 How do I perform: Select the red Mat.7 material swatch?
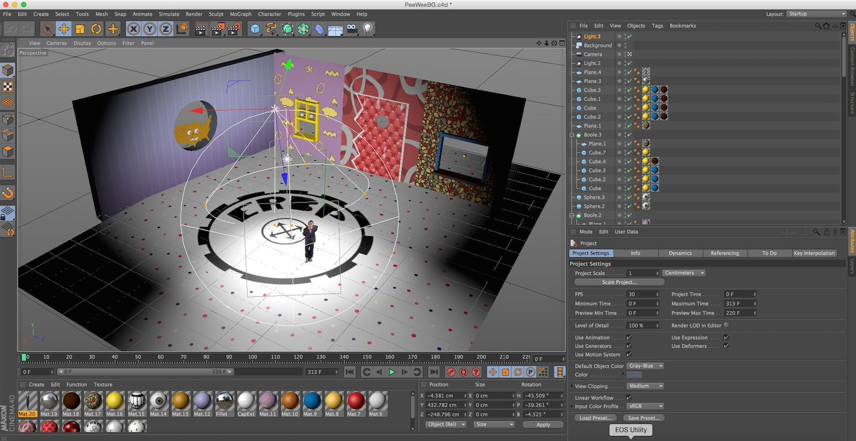tap(356, 404)
